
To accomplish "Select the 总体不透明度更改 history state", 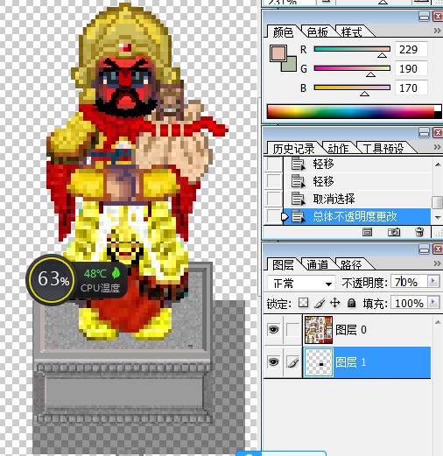I will 357,216.
